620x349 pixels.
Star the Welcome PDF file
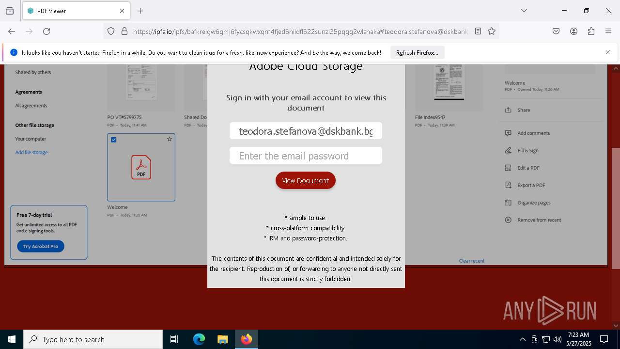click(170, 139)
